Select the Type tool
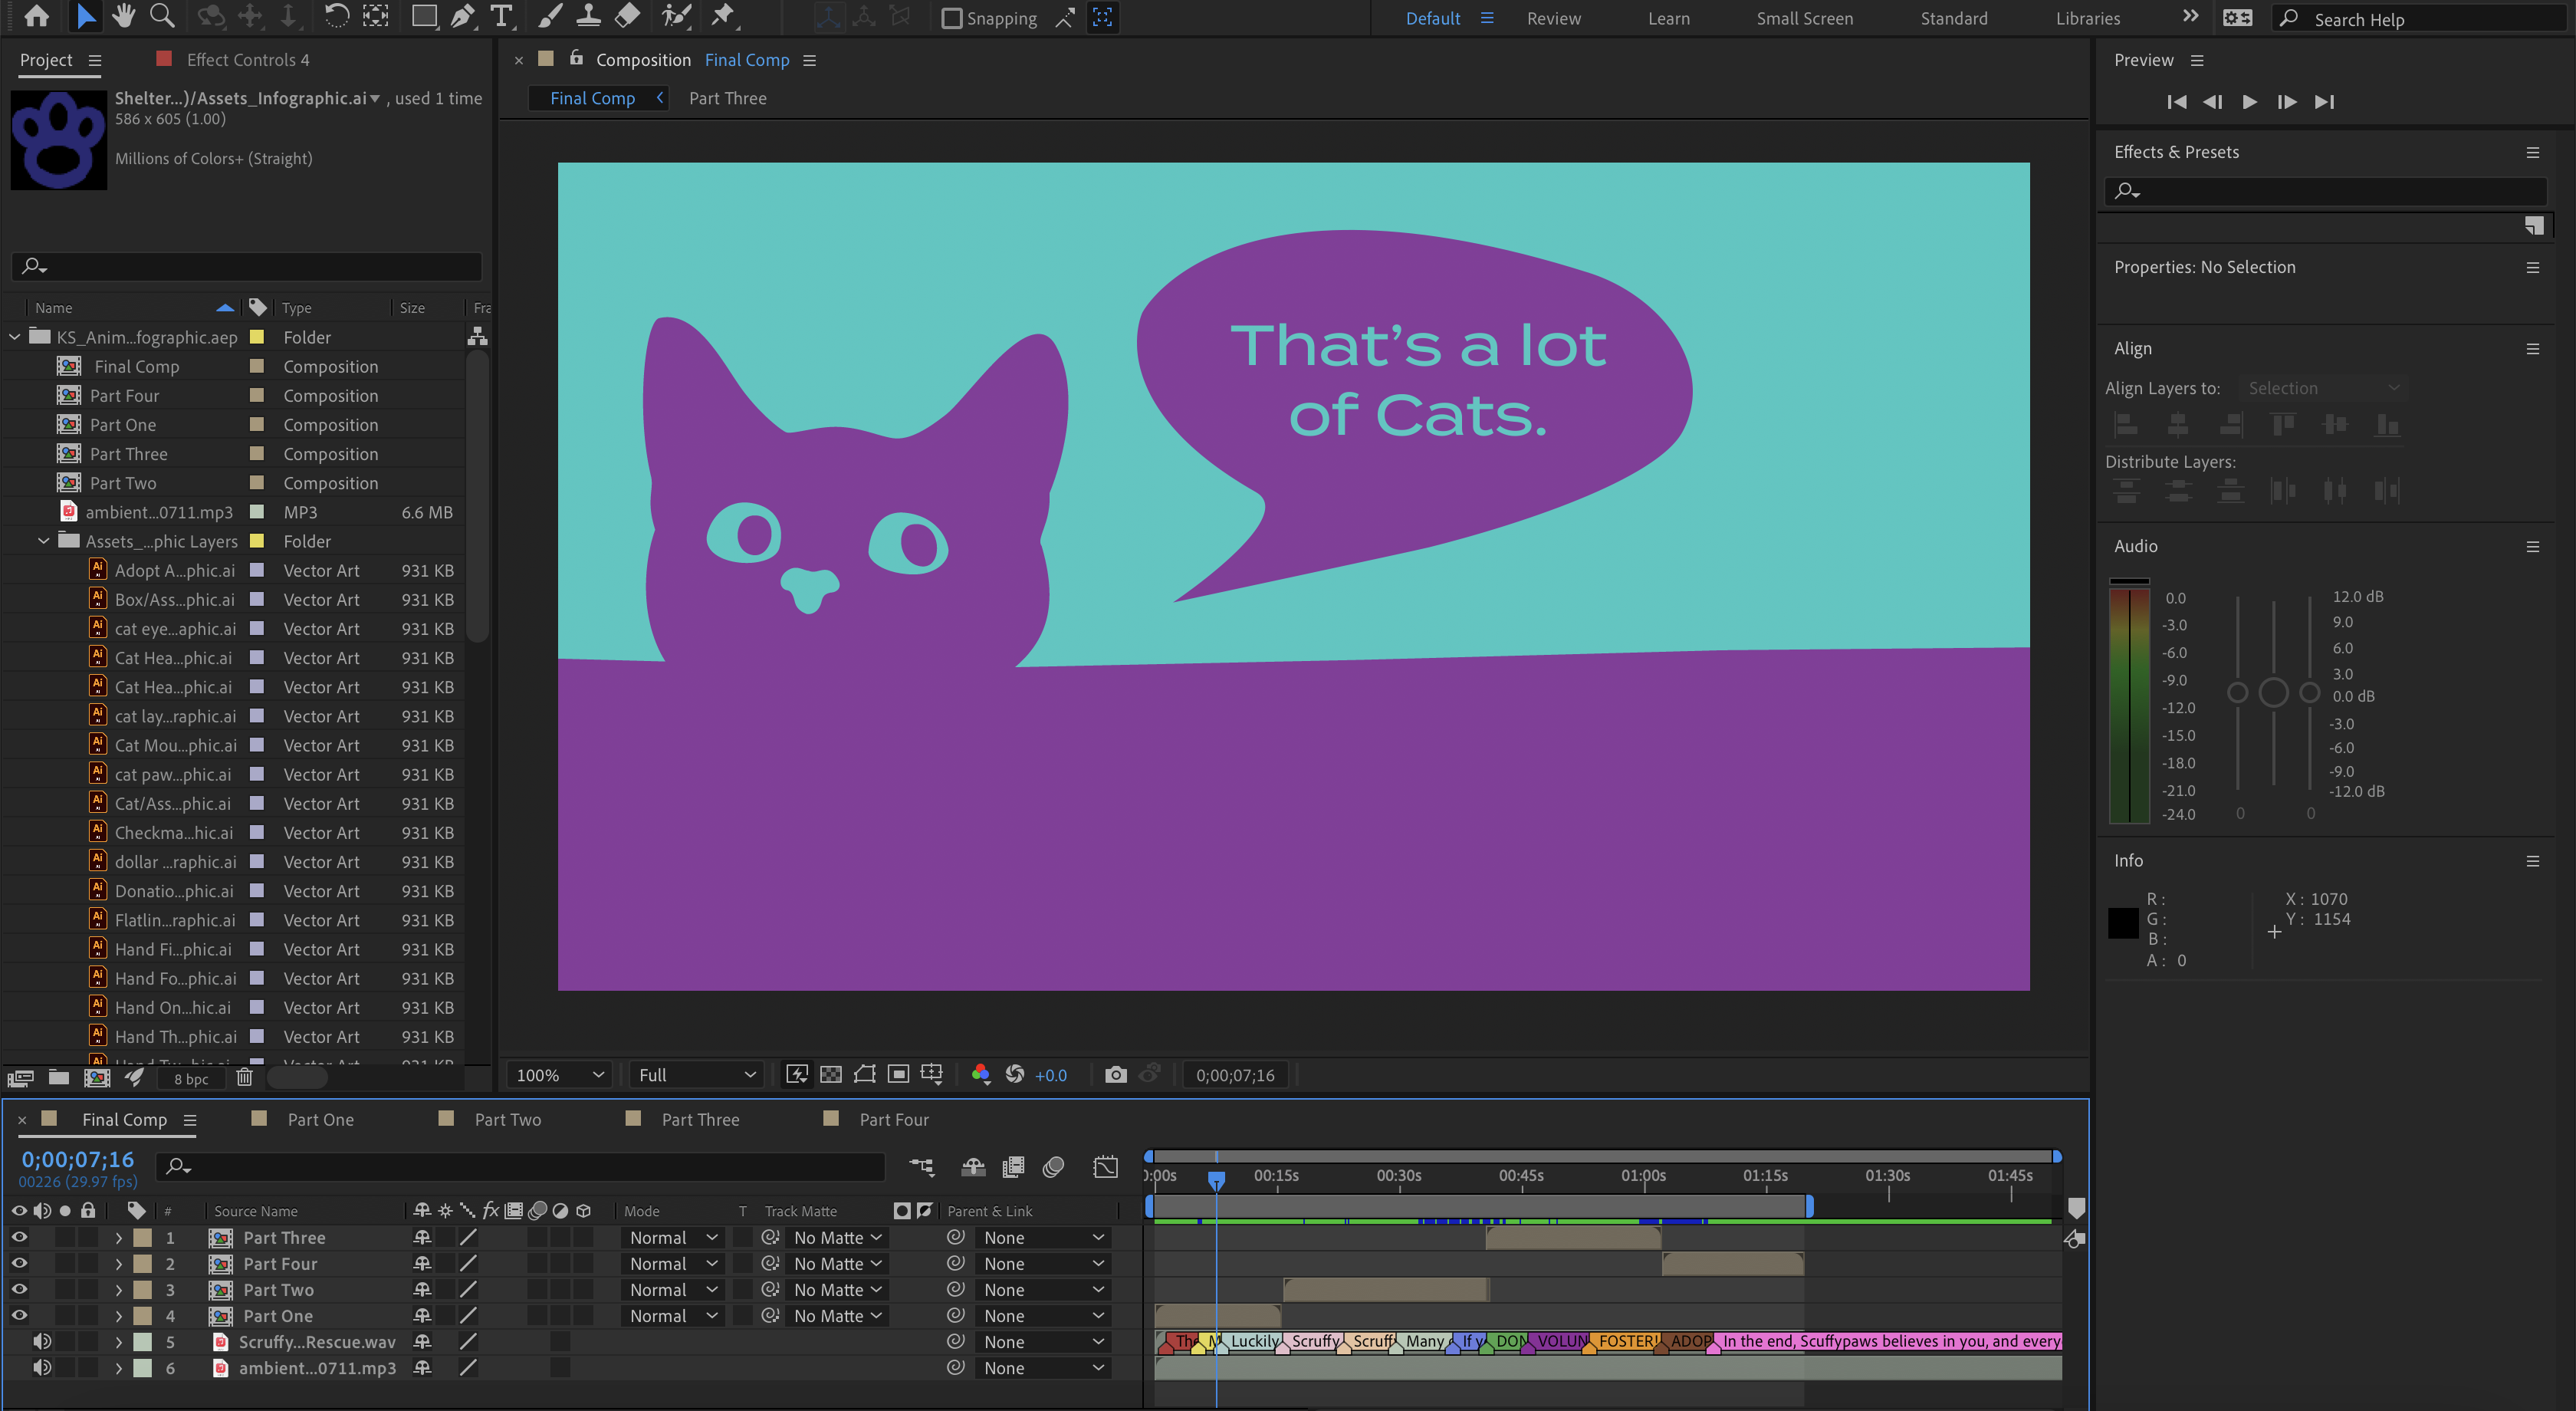 point(501,16)
